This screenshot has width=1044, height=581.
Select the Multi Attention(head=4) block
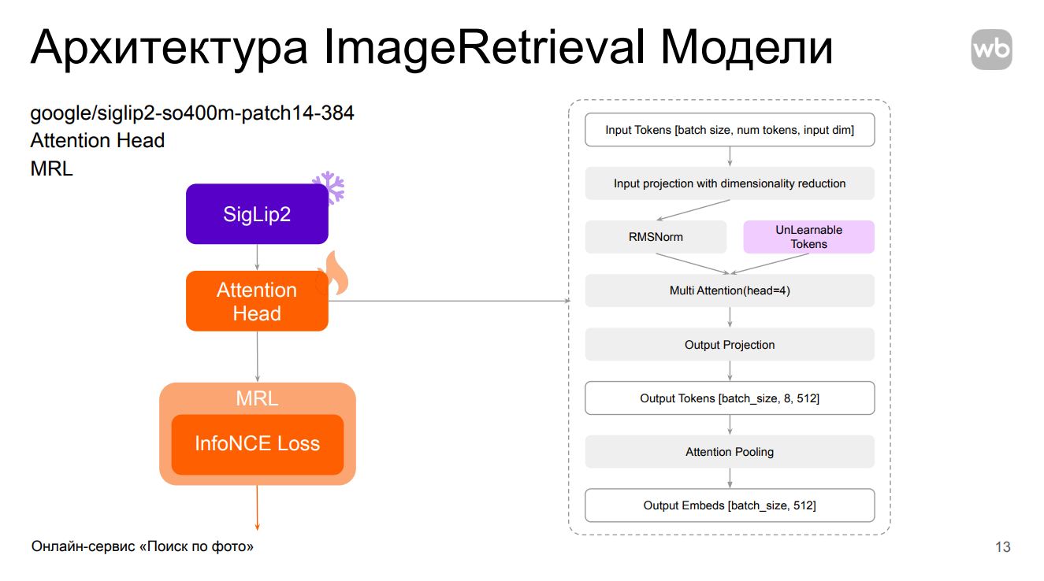click(x=730, y=290)
